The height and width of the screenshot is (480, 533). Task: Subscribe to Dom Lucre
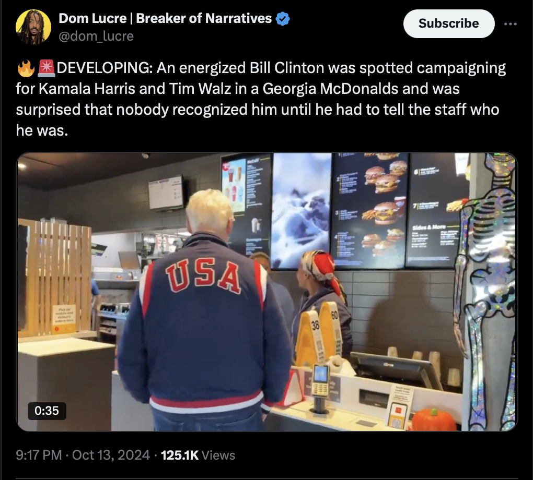pos(449,23)
